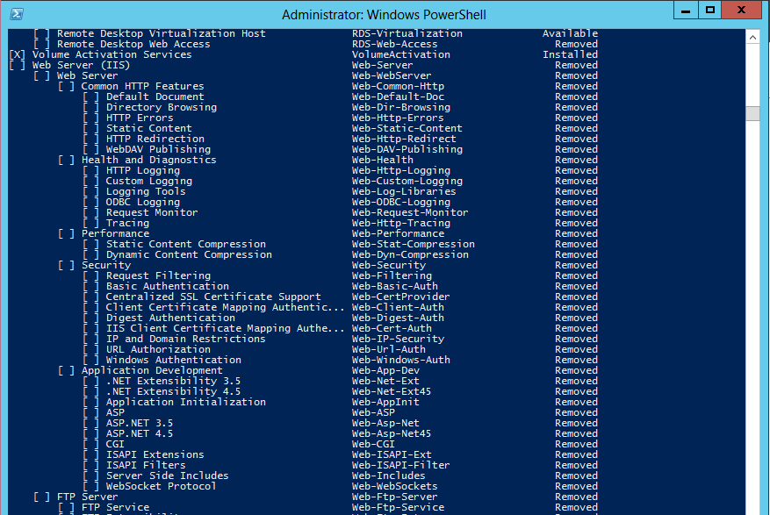Minimize the PowerShell window
770x515 pixels.
[x=686, y=11]
